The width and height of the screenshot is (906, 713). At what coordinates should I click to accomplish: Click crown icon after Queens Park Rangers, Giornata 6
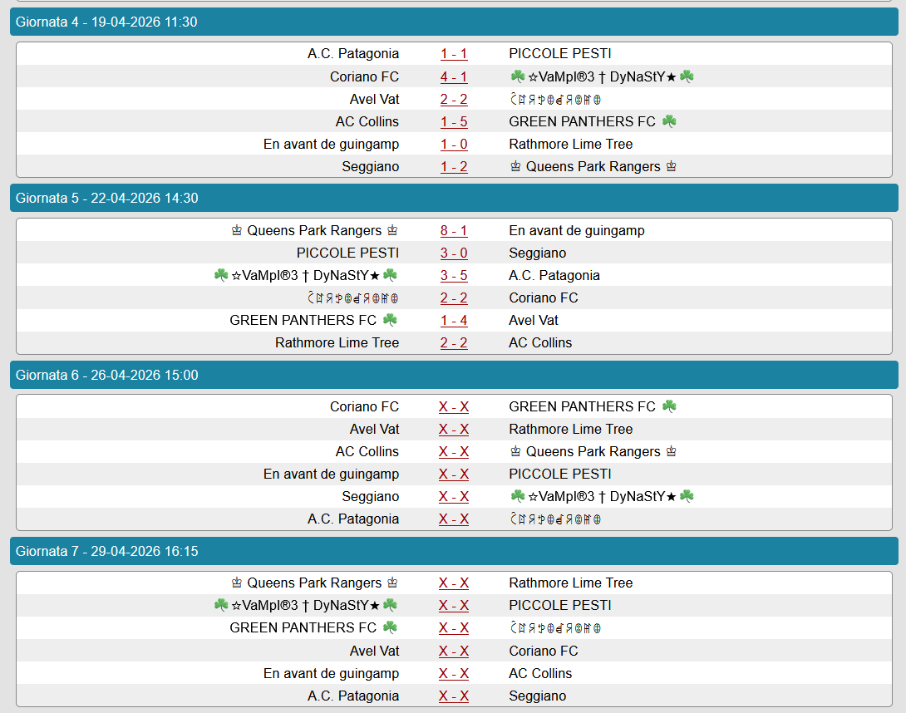[671, 451]
